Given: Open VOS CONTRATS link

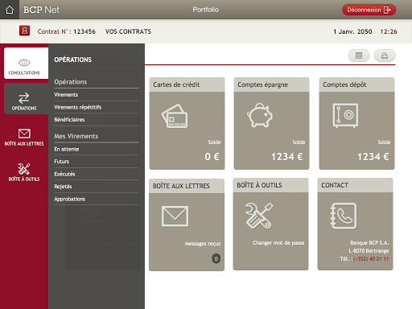Looking at the screenshot, I should pyautogui.click(x=128, y=31).
